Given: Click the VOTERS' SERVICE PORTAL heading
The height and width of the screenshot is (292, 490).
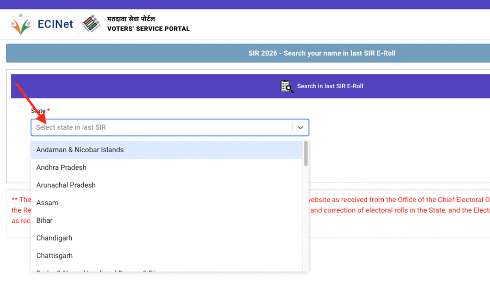Looking at the screenshot, I should click(x=148, y=28).
